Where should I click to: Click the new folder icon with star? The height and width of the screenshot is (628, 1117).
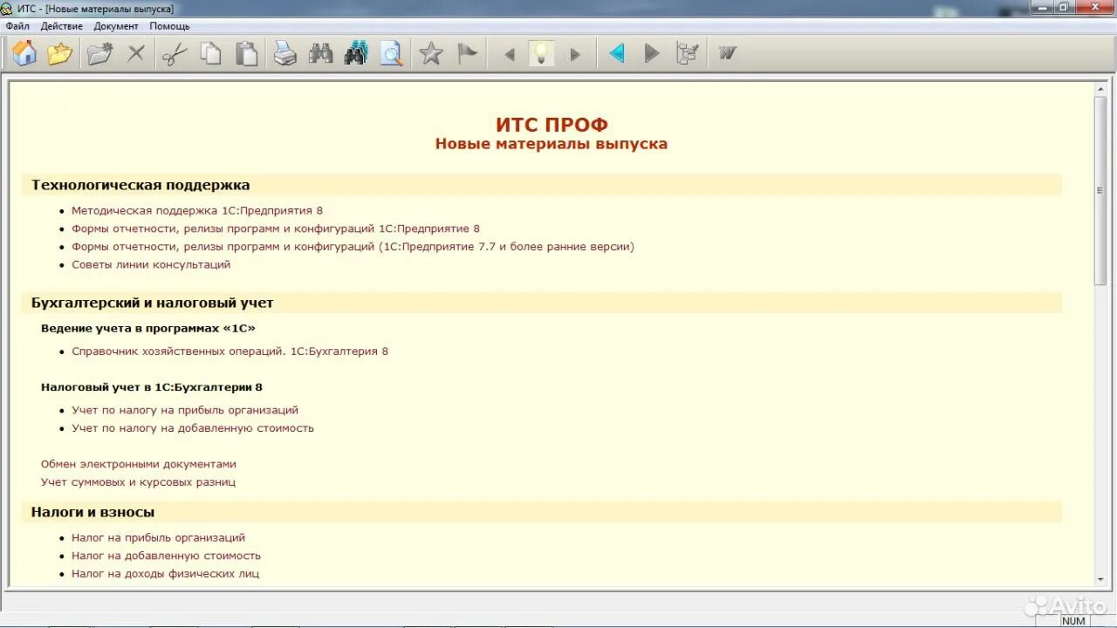tap(100, 54)
